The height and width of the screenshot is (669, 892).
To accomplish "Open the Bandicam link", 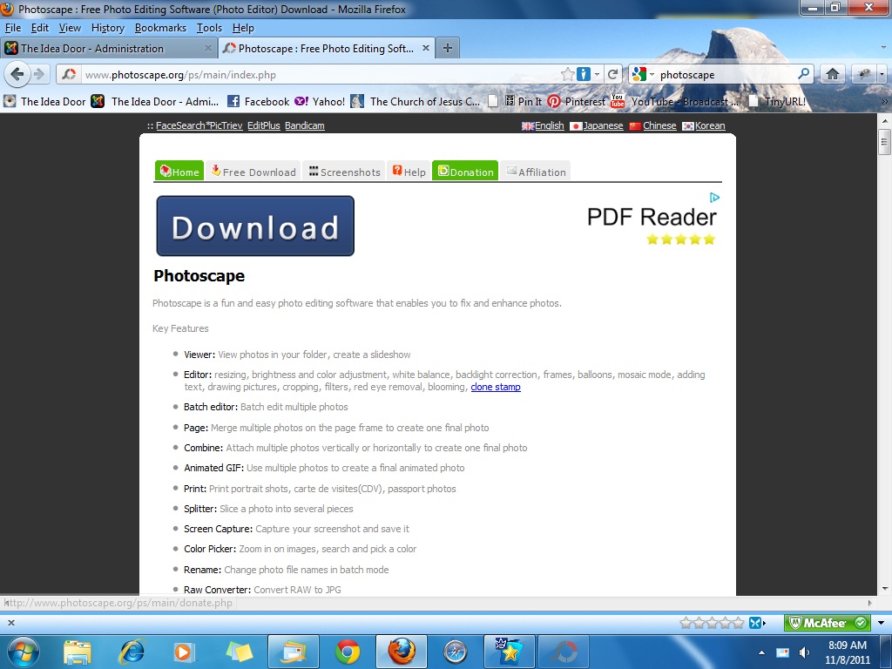I will click(x=305, y=125).
